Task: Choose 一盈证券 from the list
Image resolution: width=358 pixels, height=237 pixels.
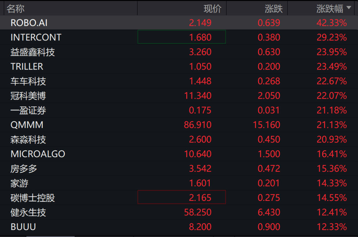Action: 28,110
